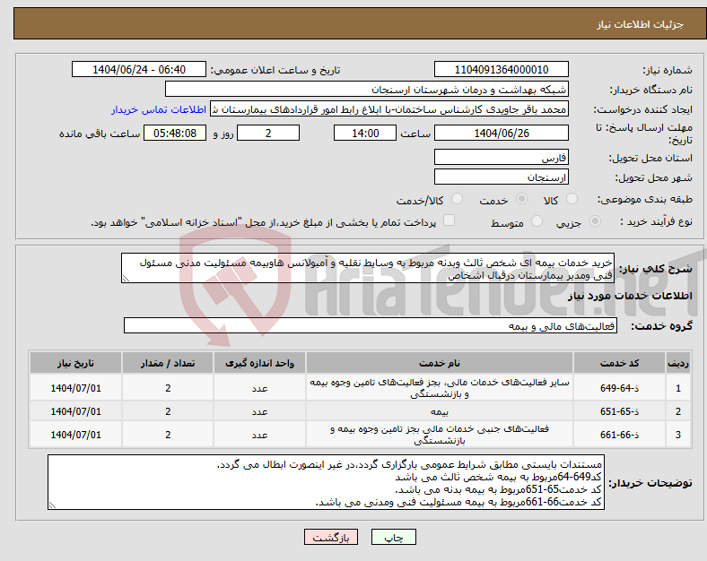Click row 1 service name سایر فعالیت‌های خدمات مالی
Image resolution: width=707 pixels, height=561 pixels.
coord(439,388)
